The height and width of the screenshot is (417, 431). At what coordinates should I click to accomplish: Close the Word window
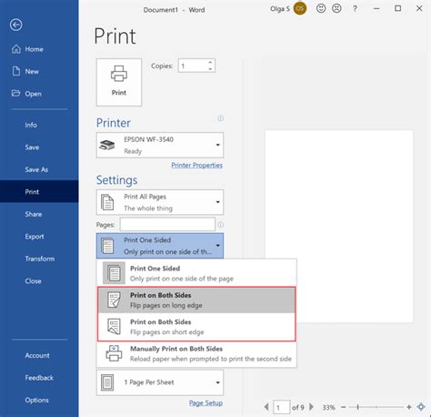[419, 8]
